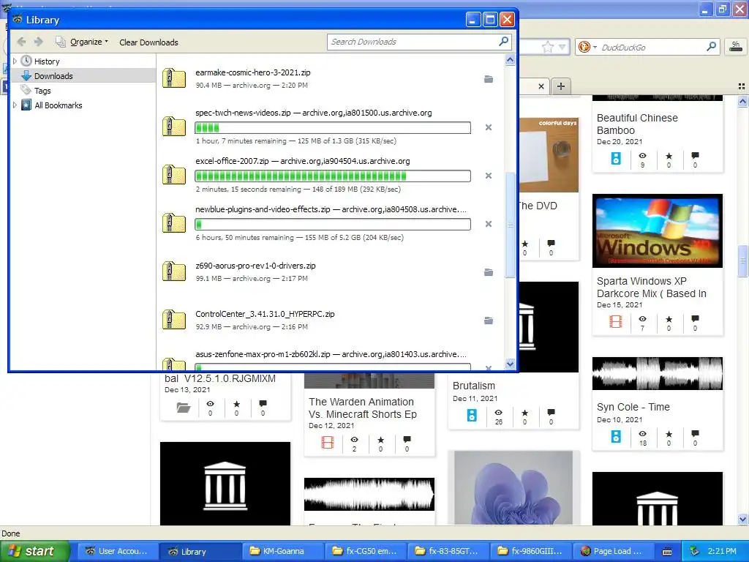Viewport: 749px width, 562px height.
Task: Click the page scrollbar down arrow
Action: pyautogui.click(x=742, y=519)
